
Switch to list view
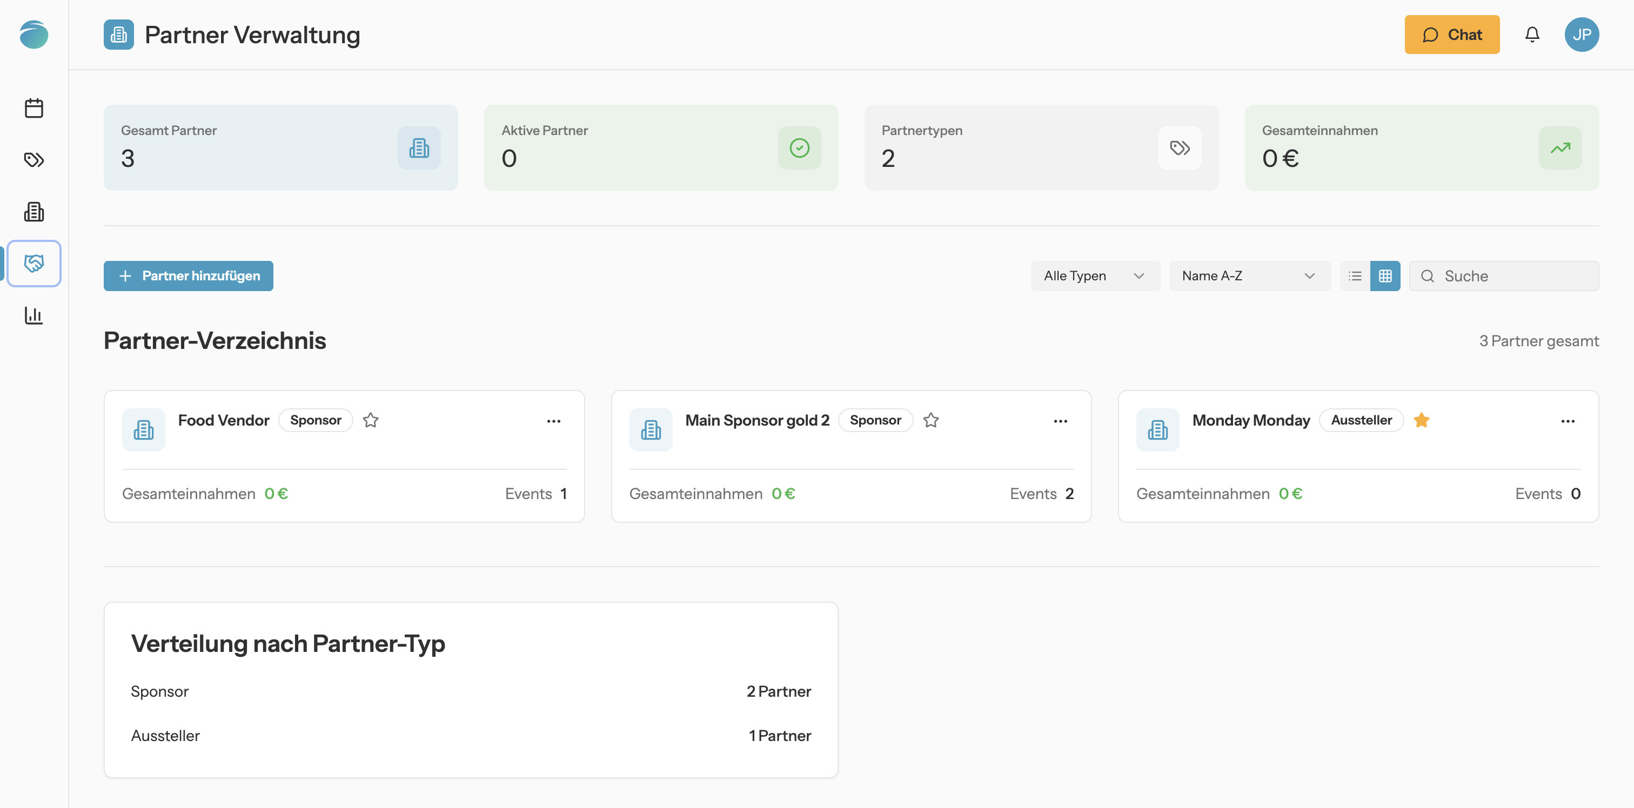pos(1355,276)
